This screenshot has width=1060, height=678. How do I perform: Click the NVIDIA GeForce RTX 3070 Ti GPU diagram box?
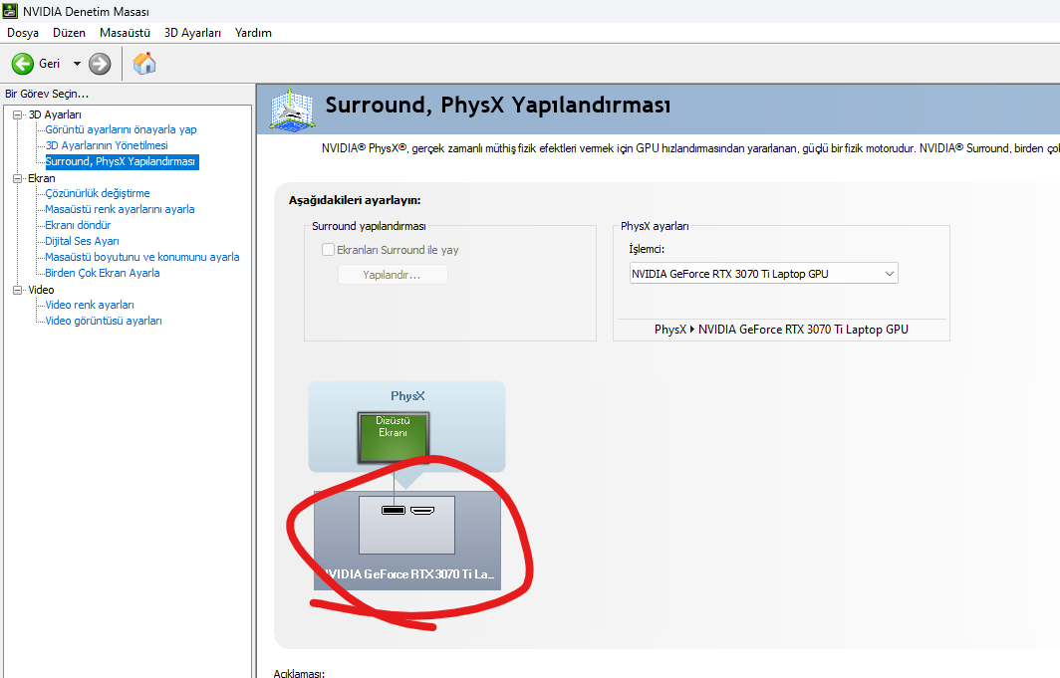[x=407, y=541]
